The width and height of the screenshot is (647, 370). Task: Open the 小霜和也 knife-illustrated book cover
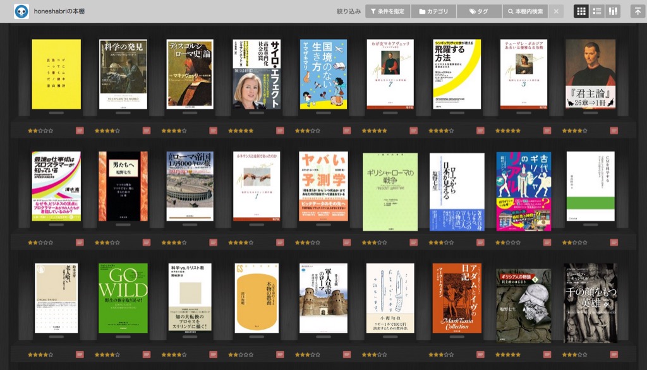pos(390,298)
